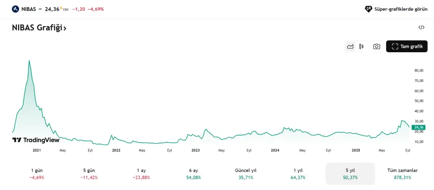Screen dimensions: 434x190
Task: Click the Süper-grafiklerde görün link
Action: click(401, 9)
